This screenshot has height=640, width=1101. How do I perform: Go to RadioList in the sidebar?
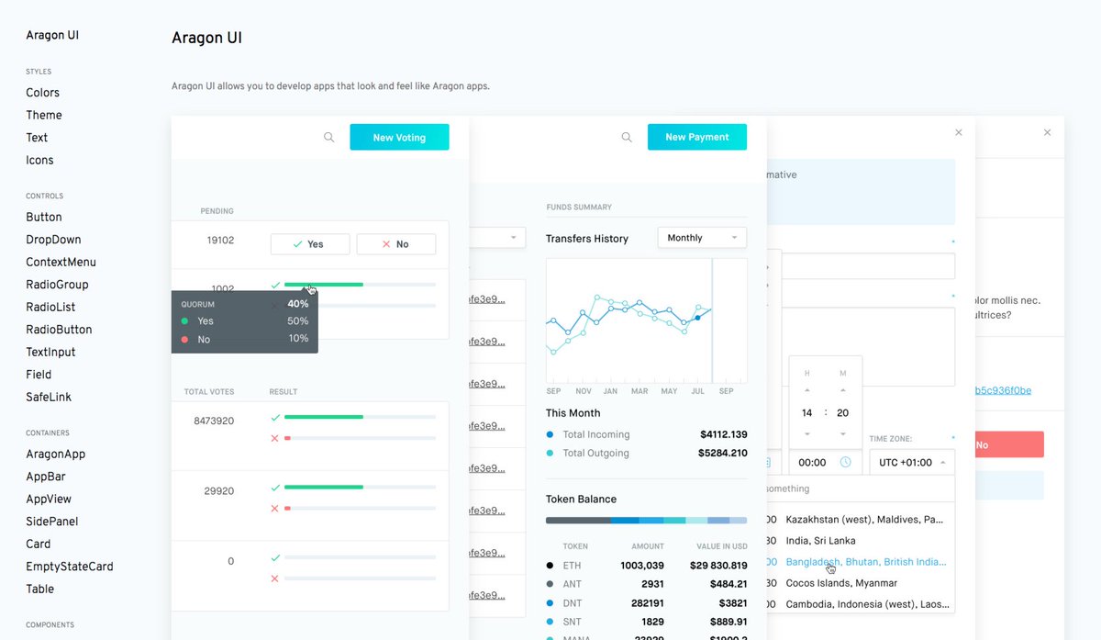point(50,308)
